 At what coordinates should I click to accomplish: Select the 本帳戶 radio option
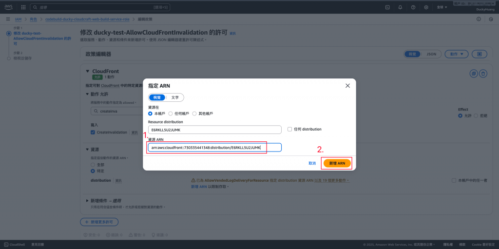(150, 114)
